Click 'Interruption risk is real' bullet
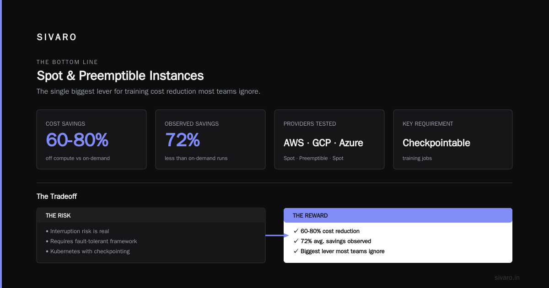 77,231
